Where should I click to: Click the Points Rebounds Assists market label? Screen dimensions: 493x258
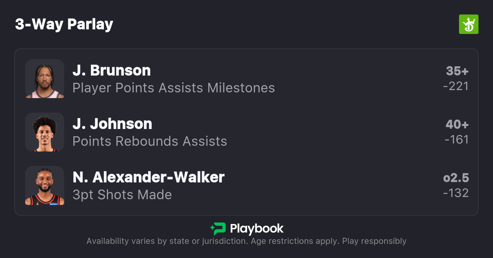[150, 141]
